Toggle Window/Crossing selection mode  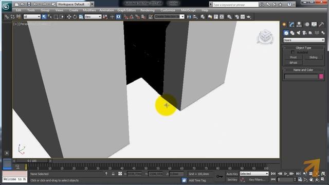coord(62,17)
